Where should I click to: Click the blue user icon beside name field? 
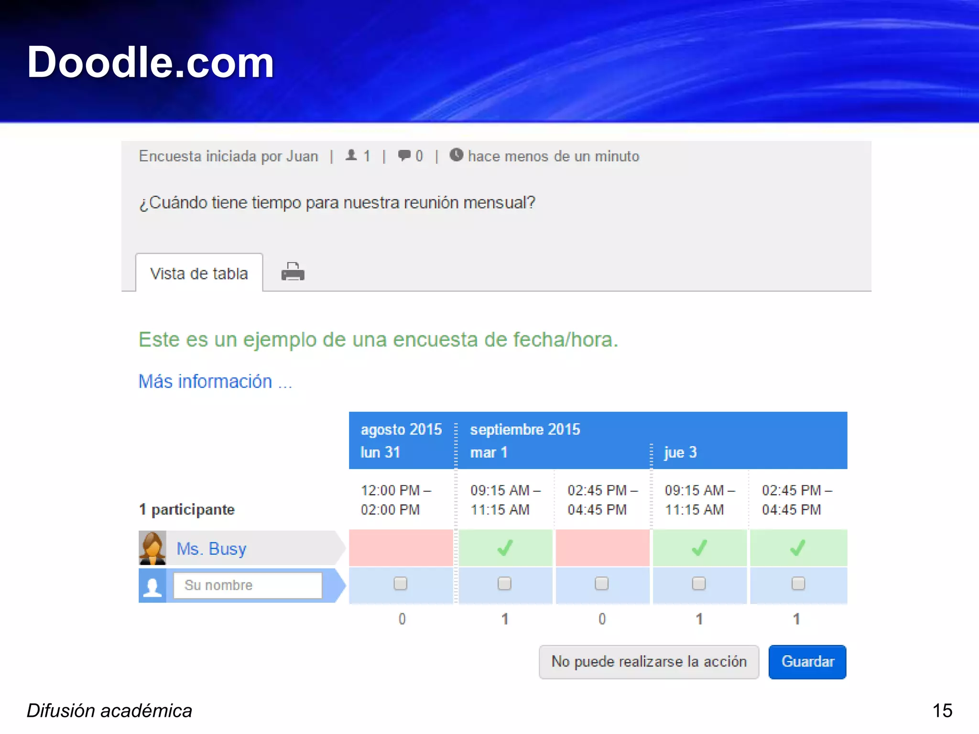[x=152, y=585]
